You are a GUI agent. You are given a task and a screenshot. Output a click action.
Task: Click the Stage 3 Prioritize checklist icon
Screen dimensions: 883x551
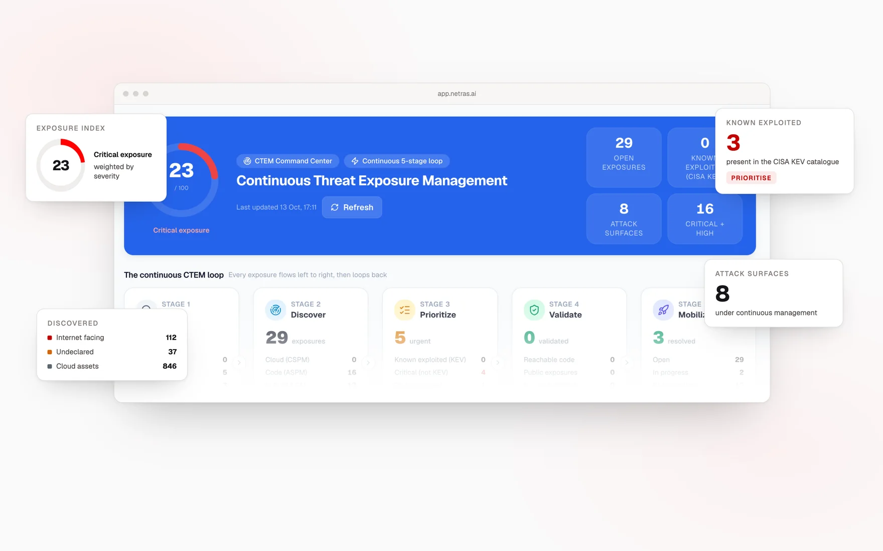[404, 310]
